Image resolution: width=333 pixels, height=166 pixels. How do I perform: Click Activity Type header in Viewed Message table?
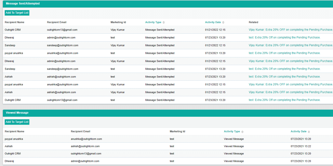(232, 132)
